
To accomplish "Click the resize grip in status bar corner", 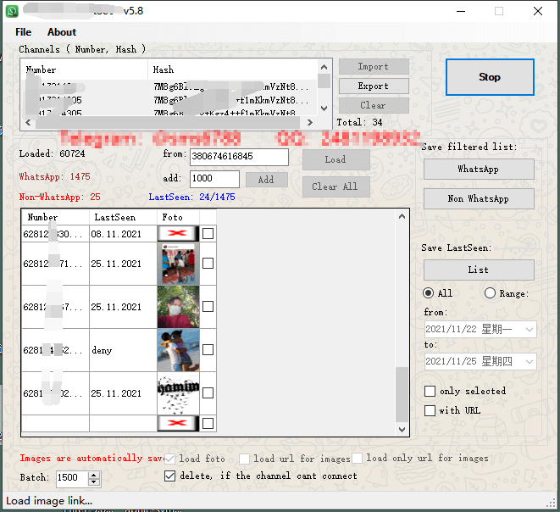I will click(x=551, y=503).
